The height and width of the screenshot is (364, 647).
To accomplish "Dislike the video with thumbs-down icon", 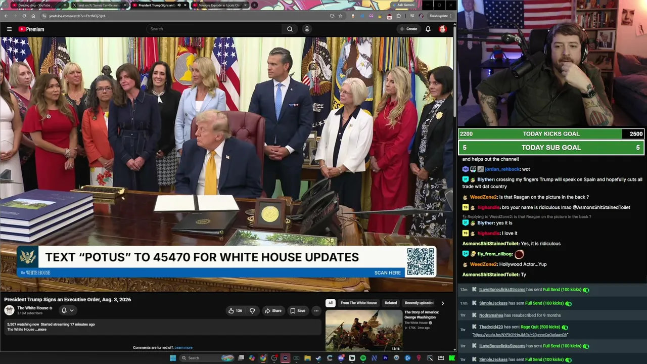I will tap(252, 310).
